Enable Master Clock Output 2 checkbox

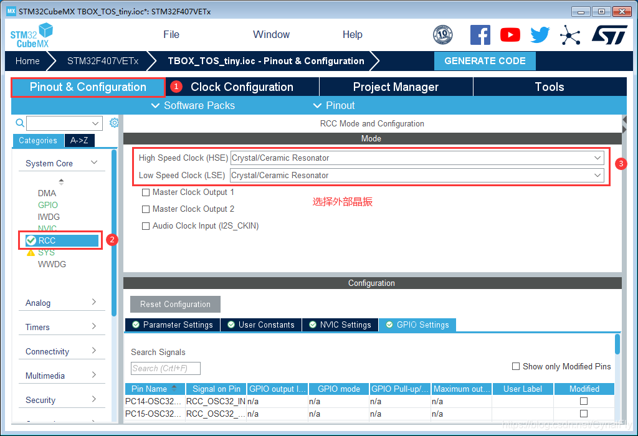click(x=146, y=209)
